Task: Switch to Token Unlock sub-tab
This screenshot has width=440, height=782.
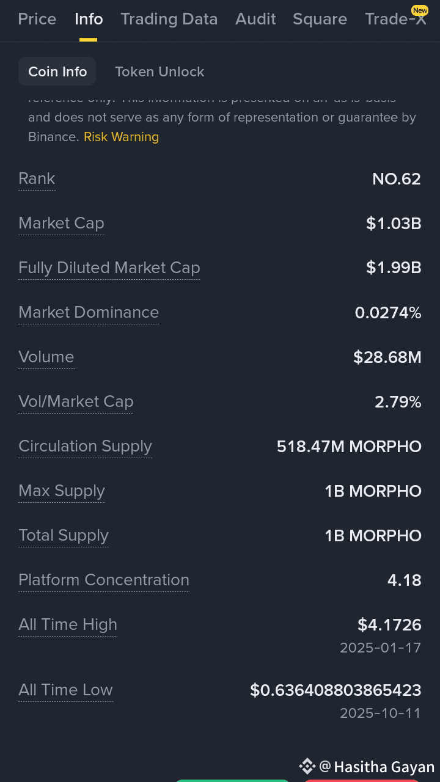Action: pyautogui.click(x=159, y=71)
